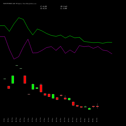Click the 20 Nov date label

coord(56,120)
